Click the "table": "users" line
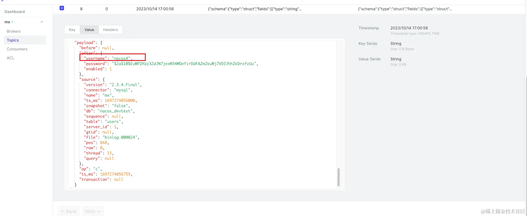Viewport: 527px width, 216px height. (103, 122)
